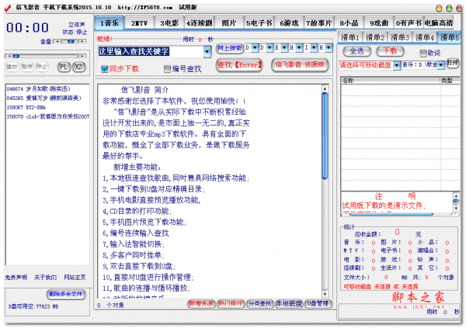The width and height of the screenshot is (466, 328).
Task: Click the volume slider right arrow
Action: (82, 41)
